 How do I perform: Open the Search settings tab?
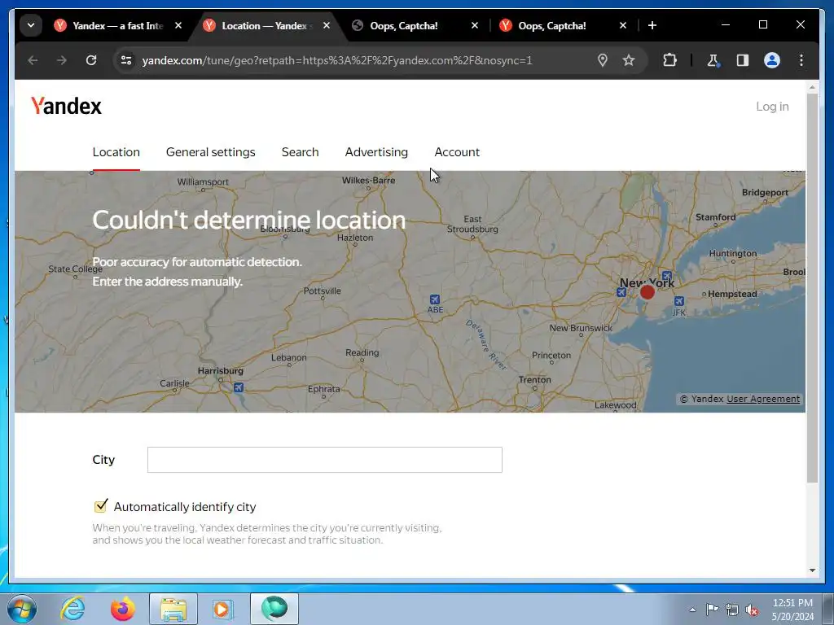pos(300,152)
